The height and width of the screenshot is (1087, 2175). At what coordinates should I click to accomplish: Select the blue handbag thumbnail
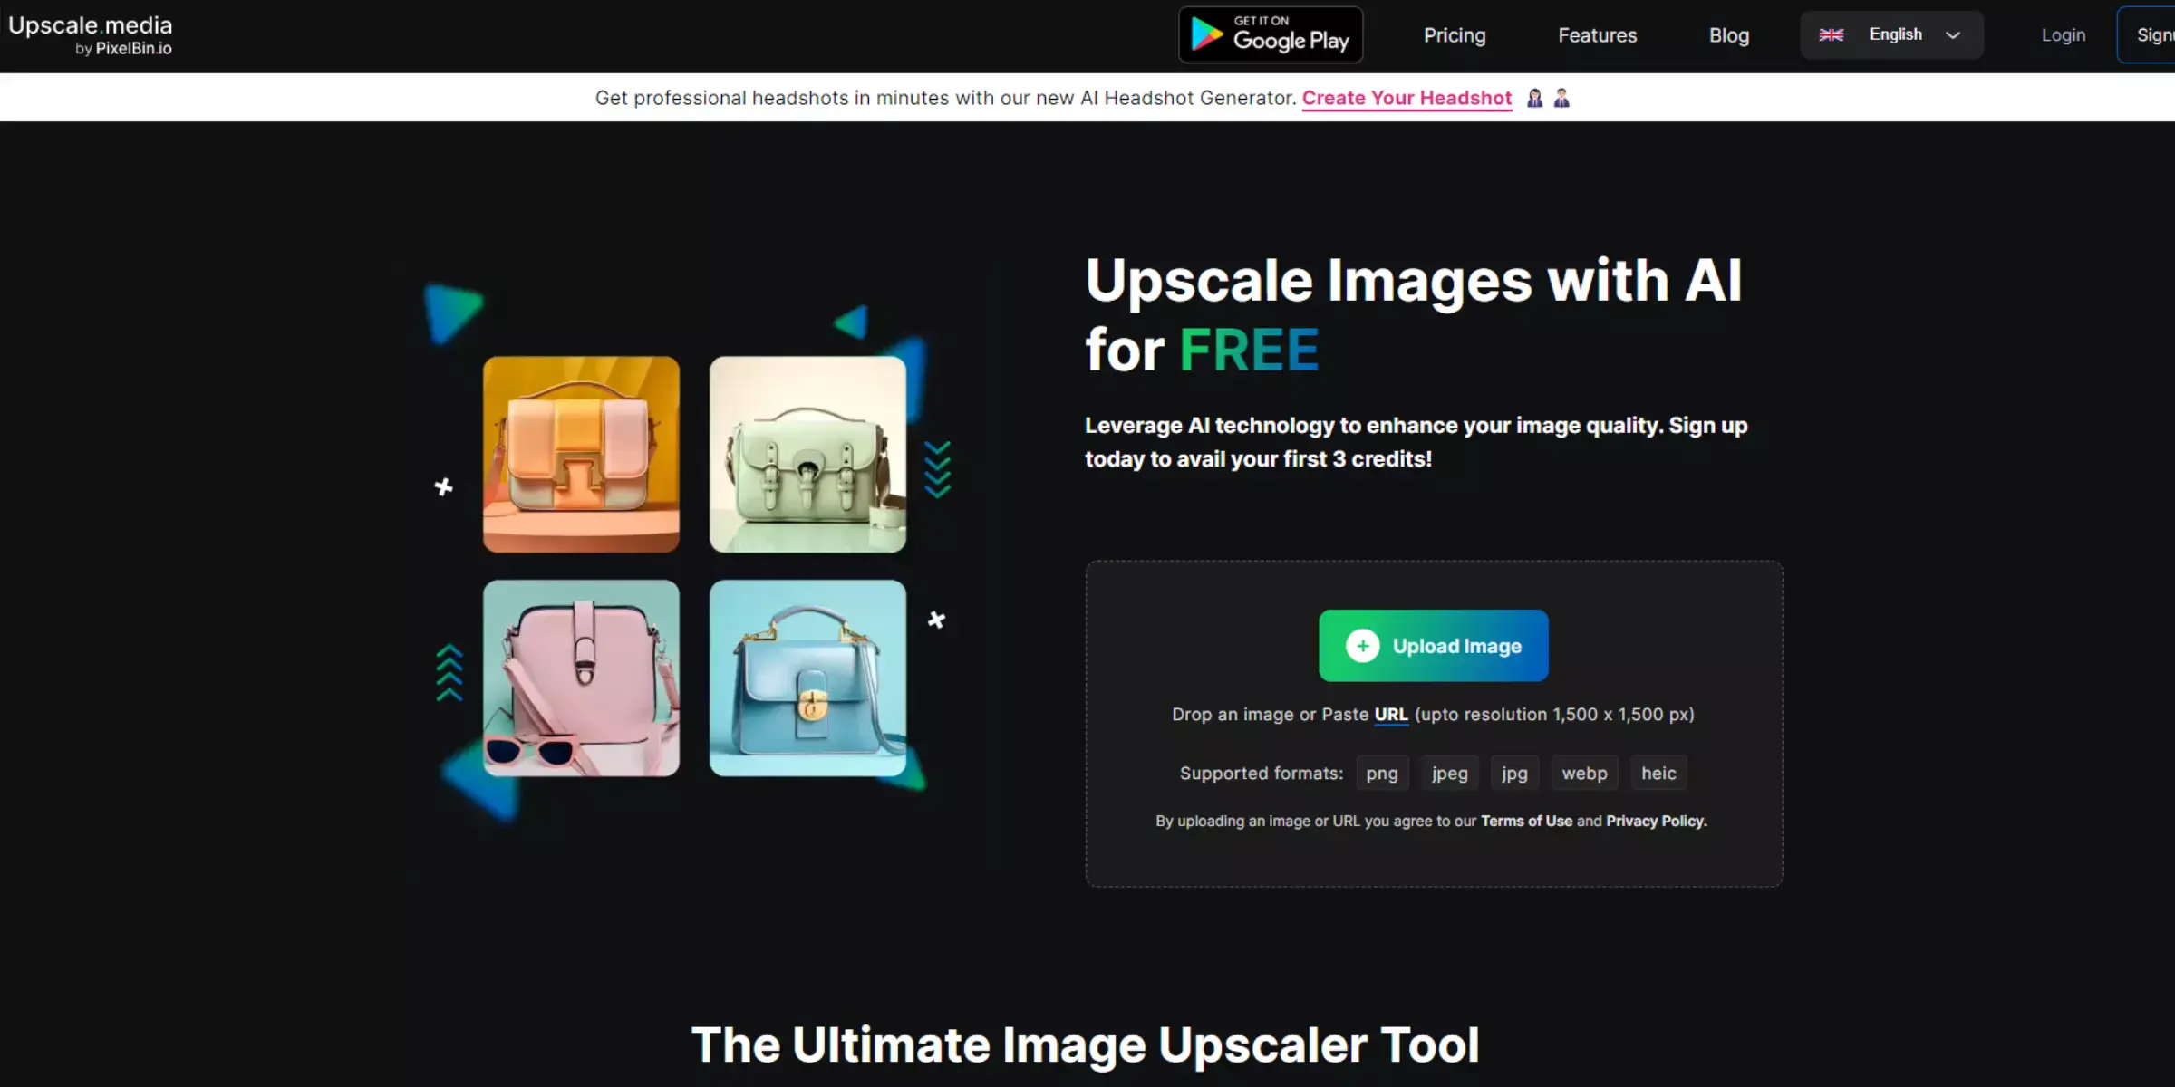pos(807,678)
